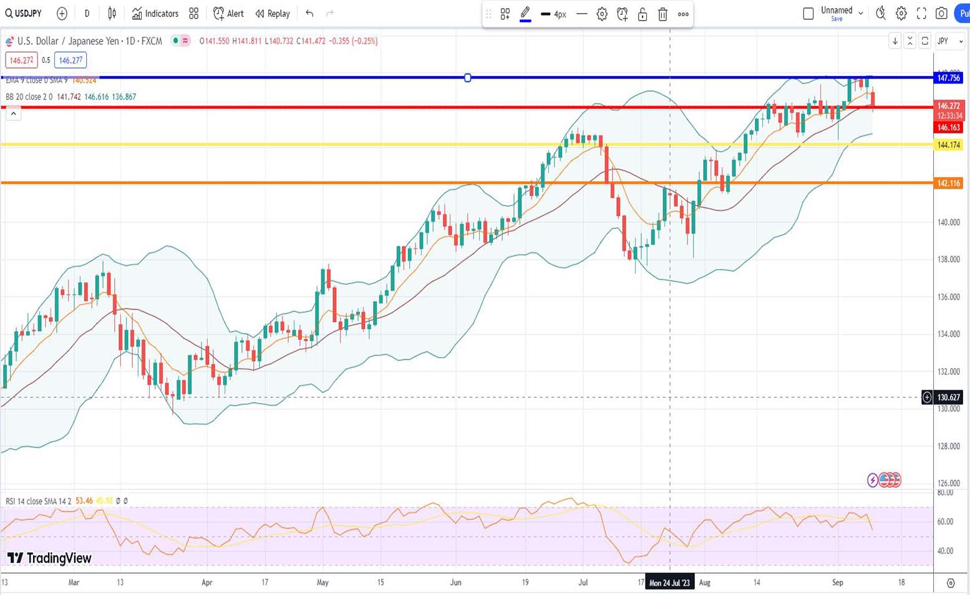Open the Indicators menu
The width and height of the screenshot is (970, 595).
coord(155,13)
